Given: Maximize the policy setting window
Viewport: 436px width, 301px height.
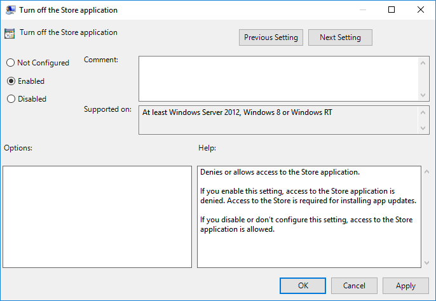Looking at the screenshot, I should [x=392, y=10].
